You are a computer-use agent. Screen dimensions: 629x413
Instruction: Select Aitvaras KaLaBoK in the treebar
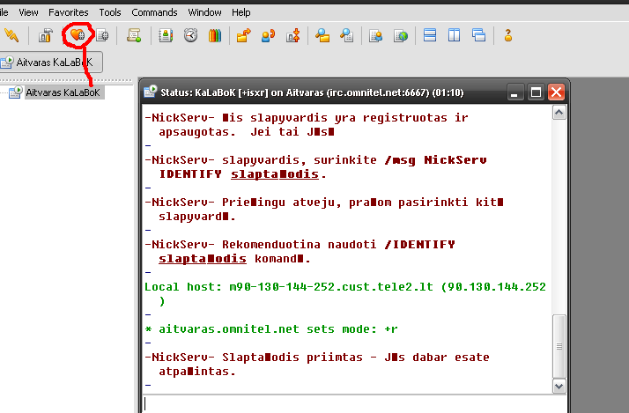63,92
